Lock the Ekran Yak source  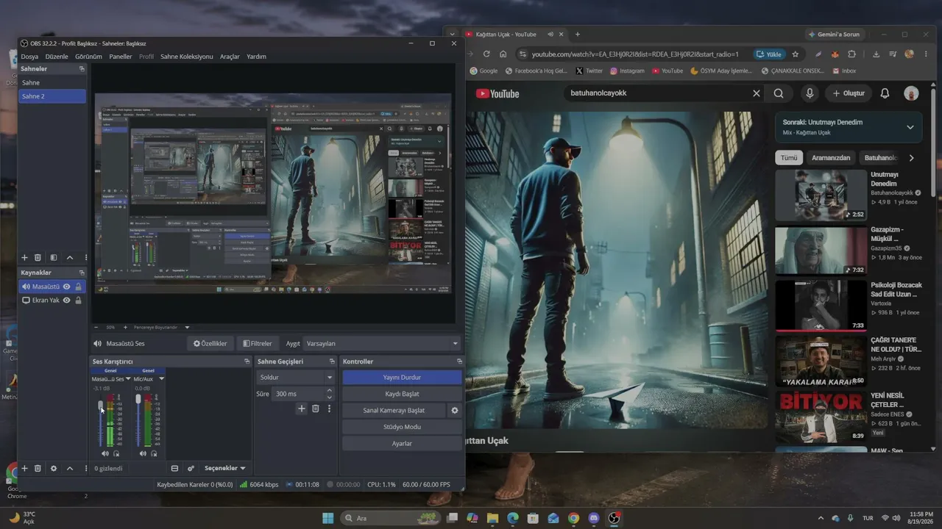pyautogui.click(x=78, y=301)
